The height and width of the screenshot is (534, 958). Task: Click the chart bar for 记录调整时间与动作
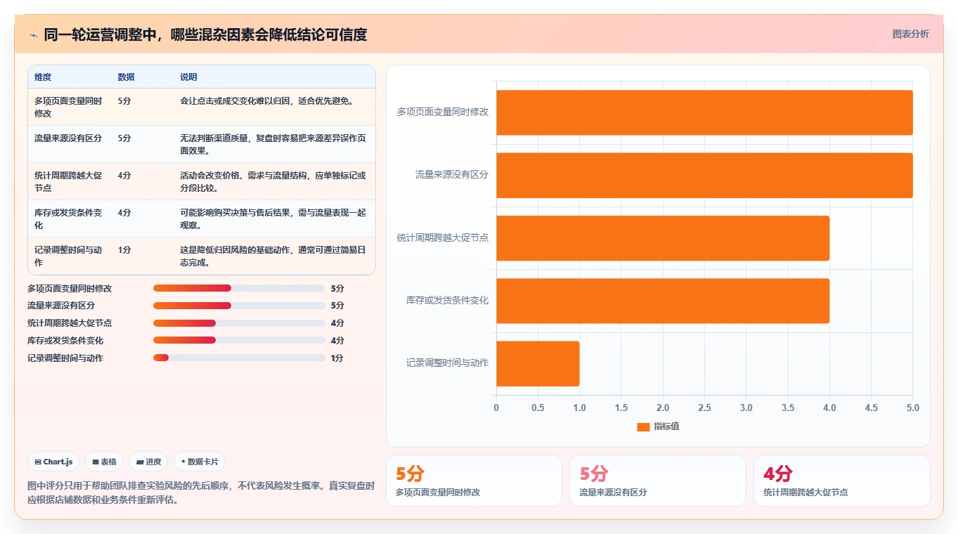click(x=538, y=363)
